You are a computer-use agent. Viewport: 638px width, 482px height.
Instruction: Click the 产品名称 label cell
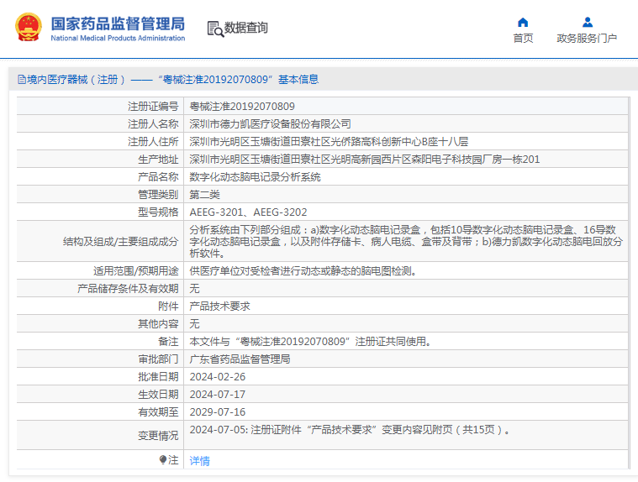(100, 177)
